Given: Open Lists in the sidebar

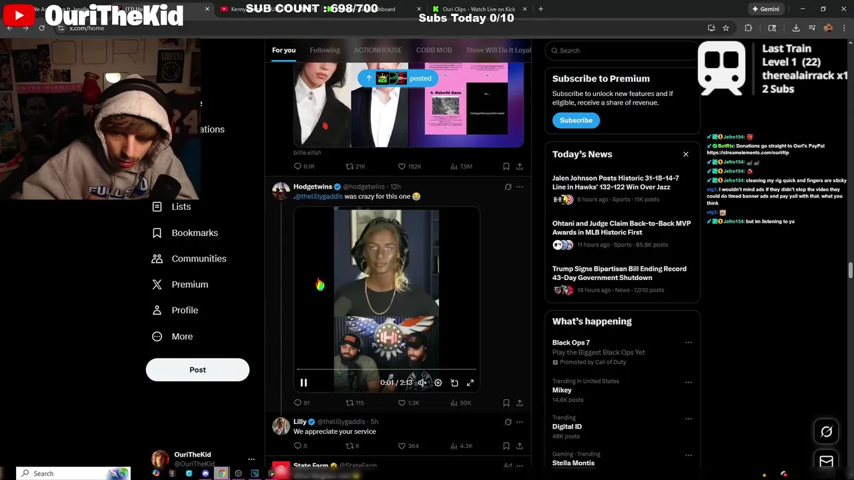Looking at the screenshot, I should point(171,207).
